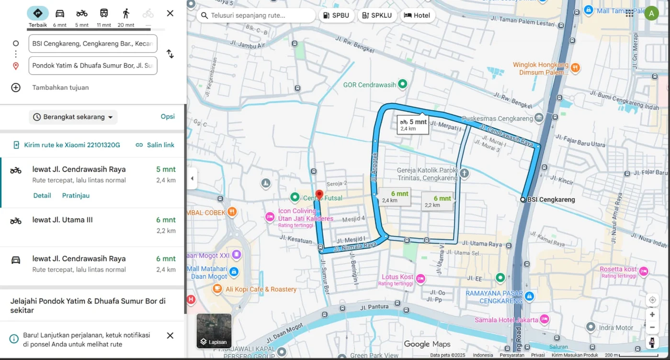
Task: Click Indonesia region link in footer
Action: (483, 355)
